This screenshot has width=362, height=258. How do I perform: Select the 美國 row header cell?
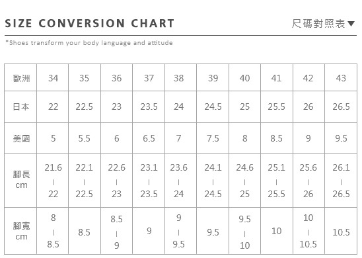[x=20, y=138]
